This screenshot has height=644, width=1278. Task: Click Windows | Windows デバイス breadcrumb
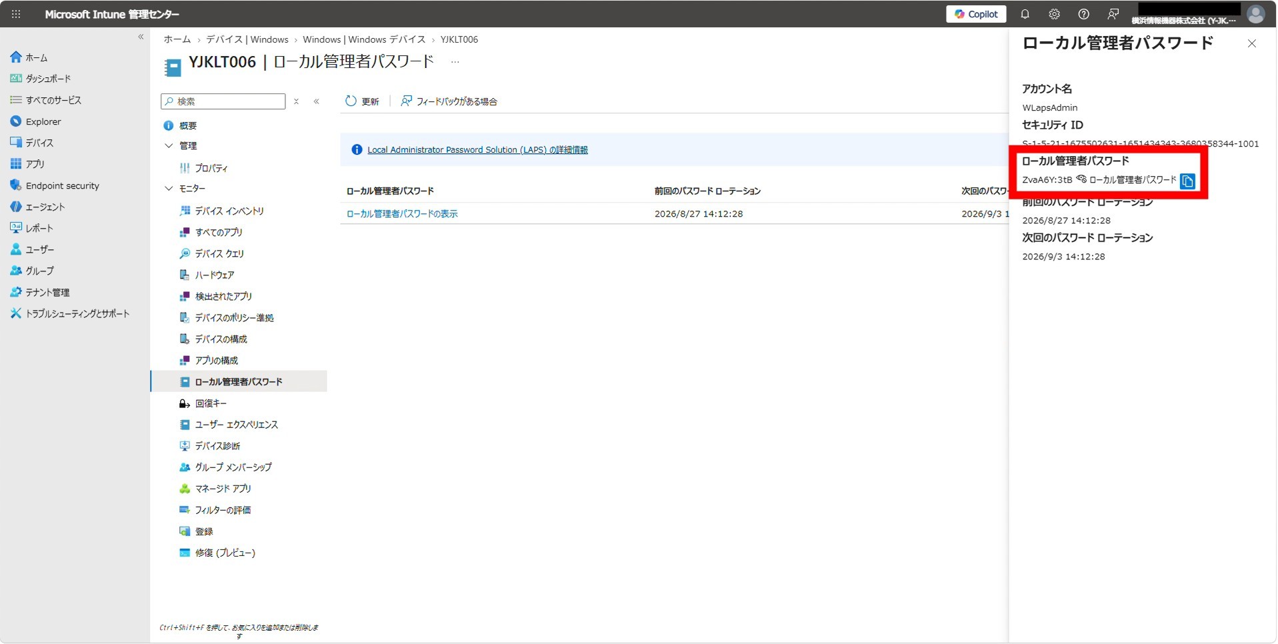point(364,39)
